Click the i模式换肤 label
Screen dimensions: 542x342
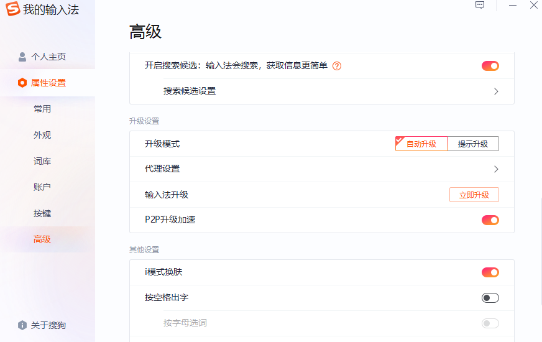click(x=163, y=272)
